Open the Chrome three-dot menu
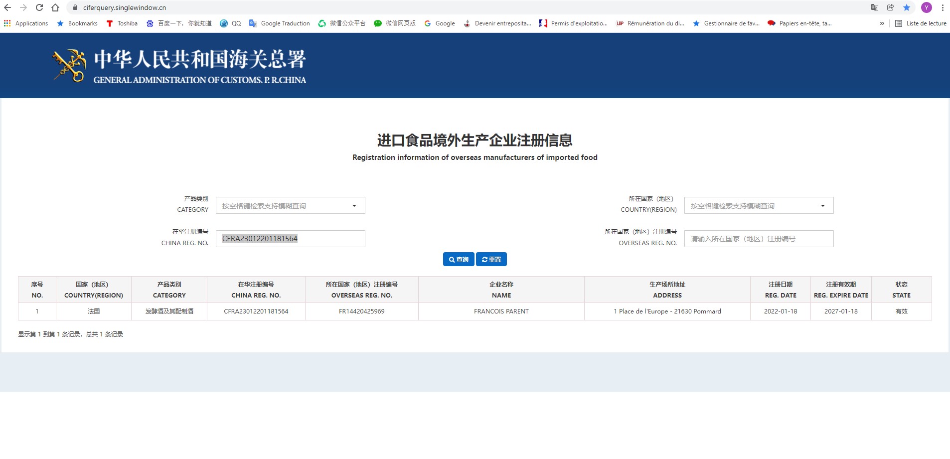Image resolution: width=950 pixels, height=459 pixels. tap(943, 7)
